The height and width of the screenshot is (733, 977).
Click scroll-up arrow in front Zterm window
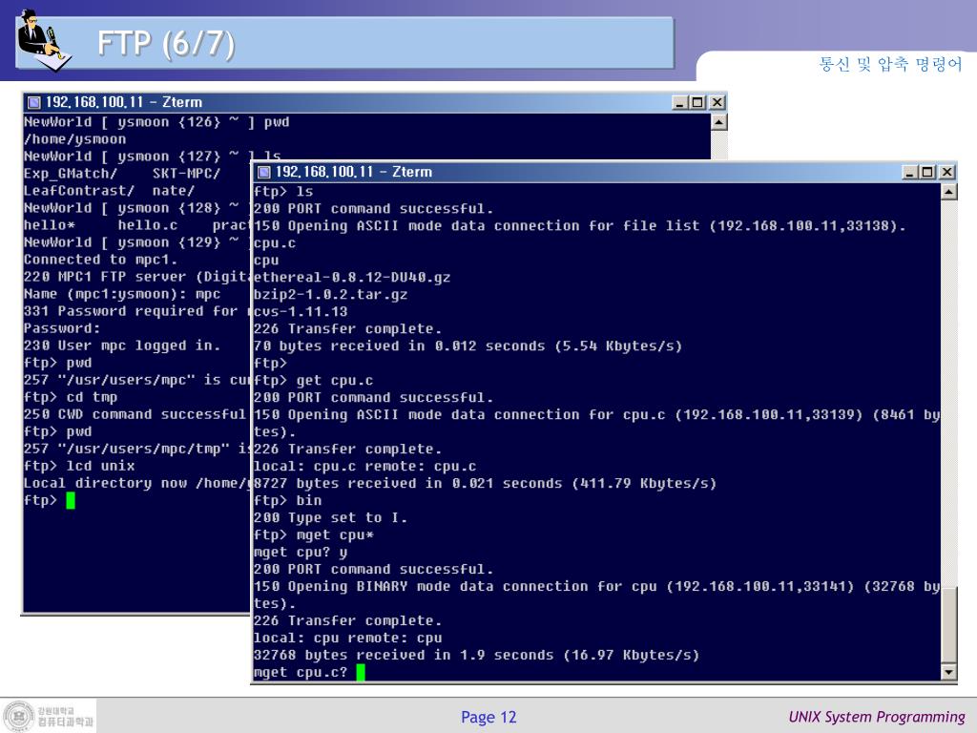[948, 192]
